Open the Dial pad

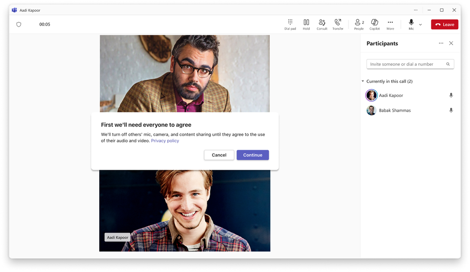[x=290, y=24]
